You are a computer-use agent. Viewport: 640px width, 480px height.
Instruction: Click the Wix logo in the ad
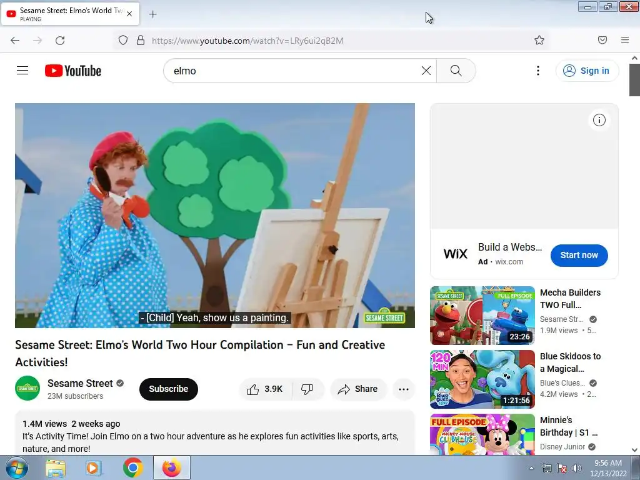(455, 254)
